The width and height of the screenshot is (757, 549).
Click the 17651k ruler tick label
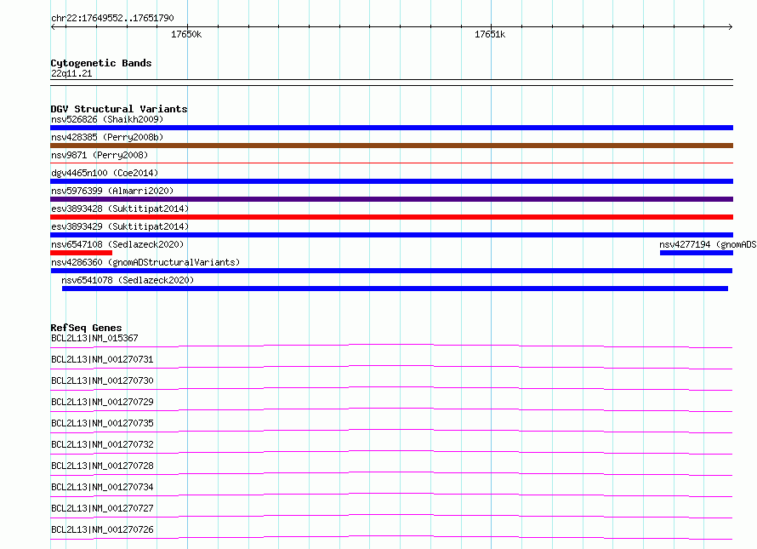490,34
